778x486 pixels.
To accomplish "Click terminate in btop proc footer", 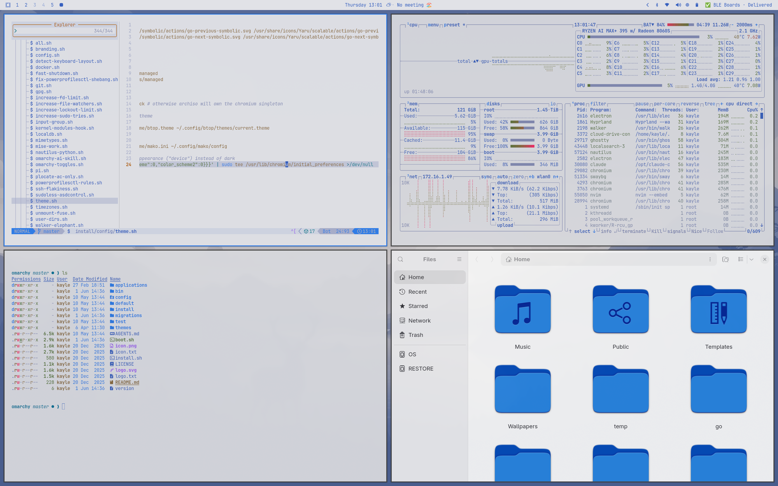I will point(634,231).
